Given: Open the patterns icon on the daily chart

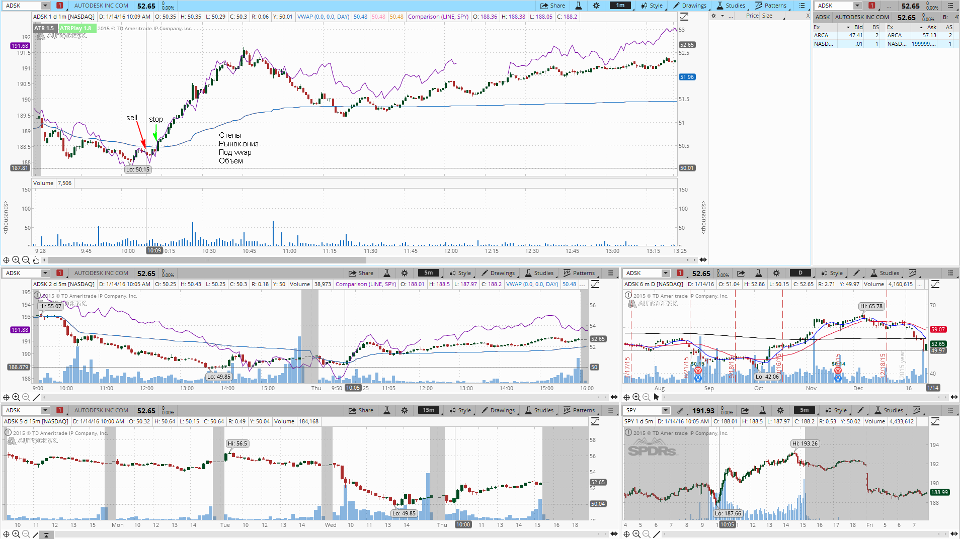Looking at the screenshot, I should point(913,273).
